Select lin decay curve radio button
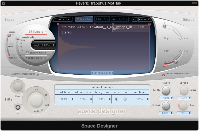199x131 pixels. (x=125, y=99)
